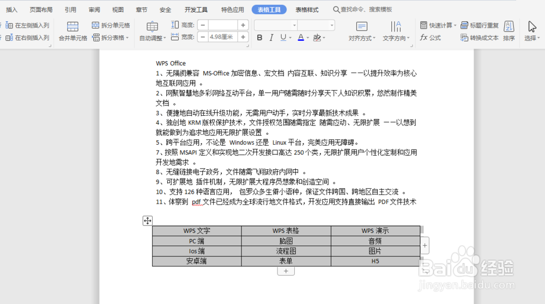Open the Security (安全) tab

(165, 10)
